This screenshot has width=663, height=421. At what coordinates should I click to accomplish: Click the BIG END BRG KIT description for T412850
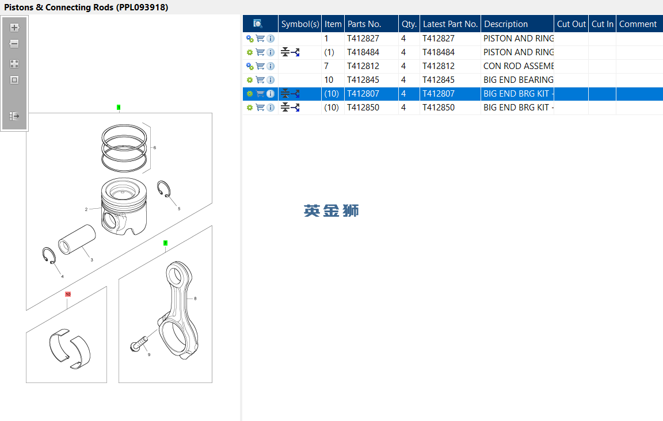[517, 108]
